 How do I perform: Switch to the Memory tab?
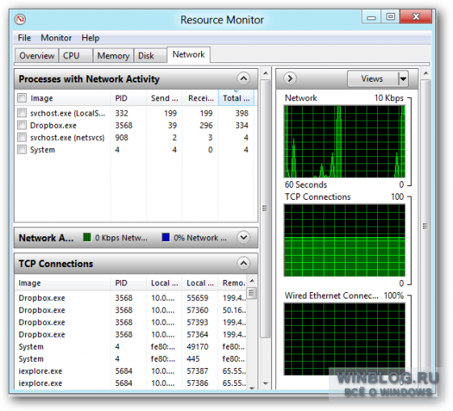pyautogui.click(x=113, y=56)
